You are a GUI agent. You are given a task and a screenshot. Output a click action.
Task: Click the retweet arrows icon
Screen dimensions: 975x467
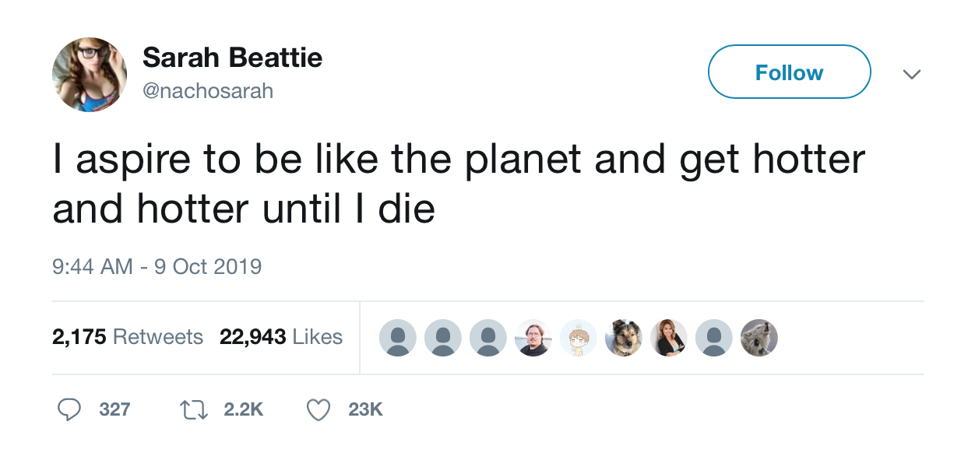tap(195, 409)
